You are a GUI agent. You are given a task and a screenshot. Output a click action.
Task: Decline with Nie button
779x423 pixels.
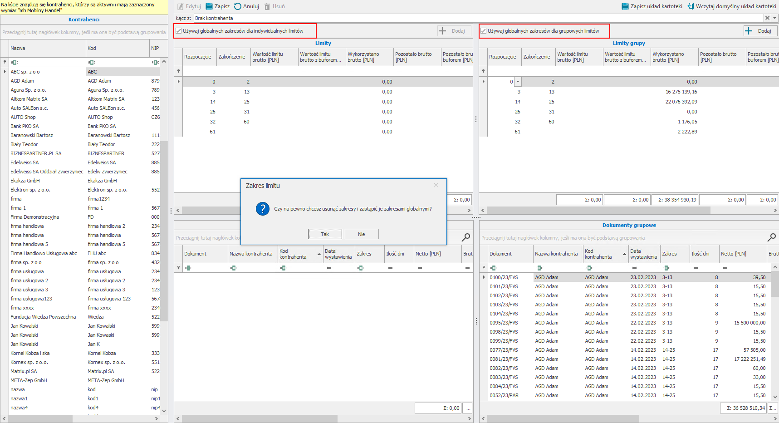click(362, 234)
